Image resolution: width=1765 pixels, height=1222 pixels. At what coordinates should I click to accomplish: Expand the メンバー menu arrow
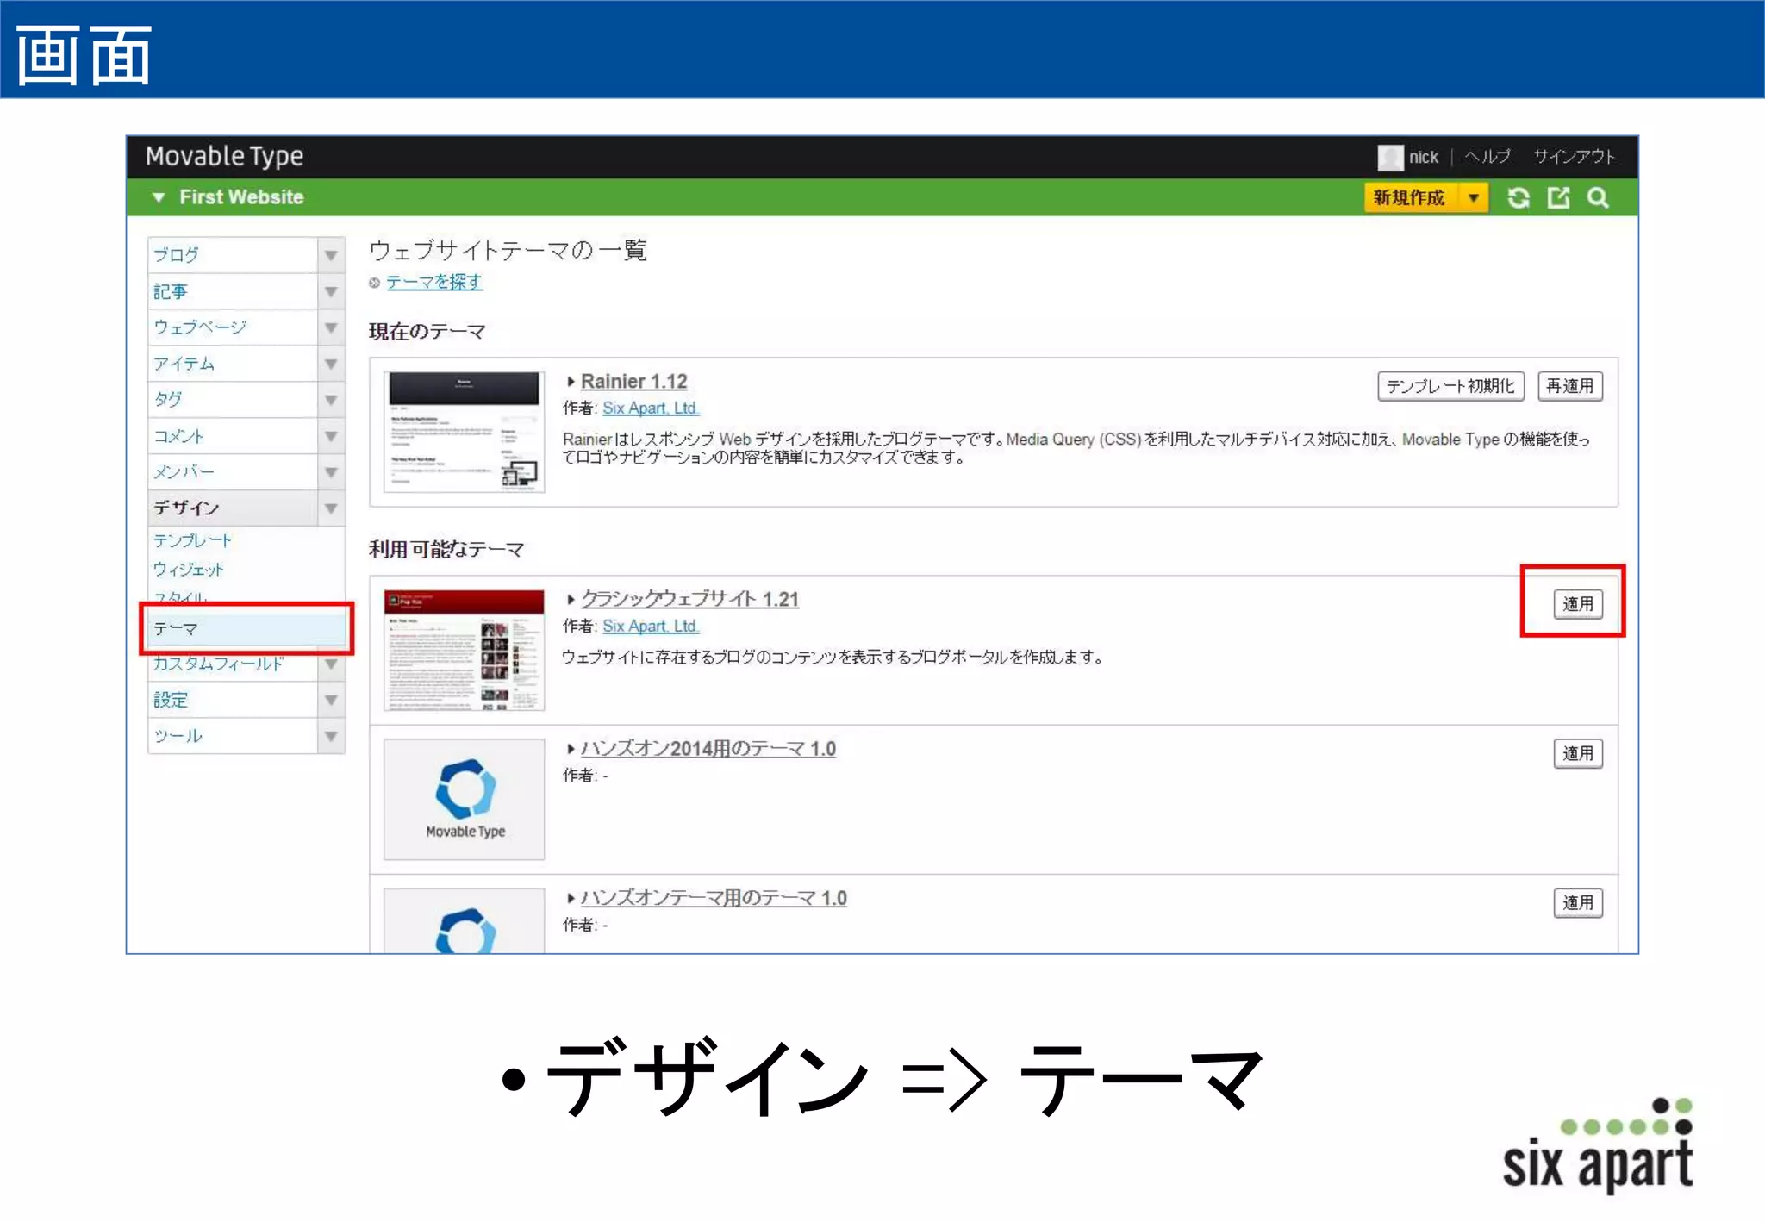click(x=331, y=473)
